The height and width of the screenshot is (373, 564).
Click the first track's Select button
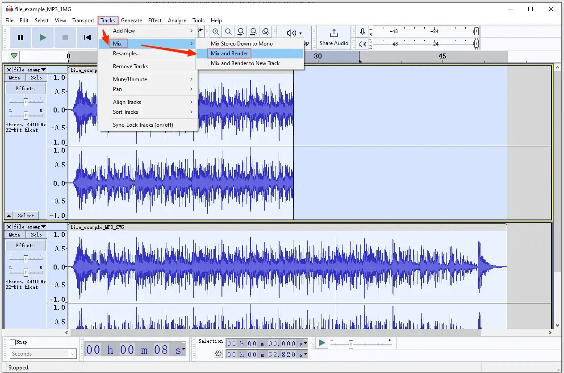26,216
